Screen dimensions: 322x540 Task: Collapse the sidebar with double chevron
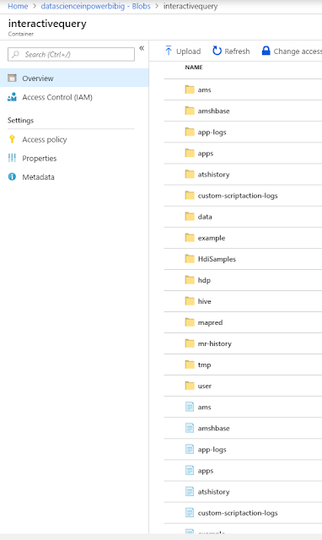[x=142, y=48]
